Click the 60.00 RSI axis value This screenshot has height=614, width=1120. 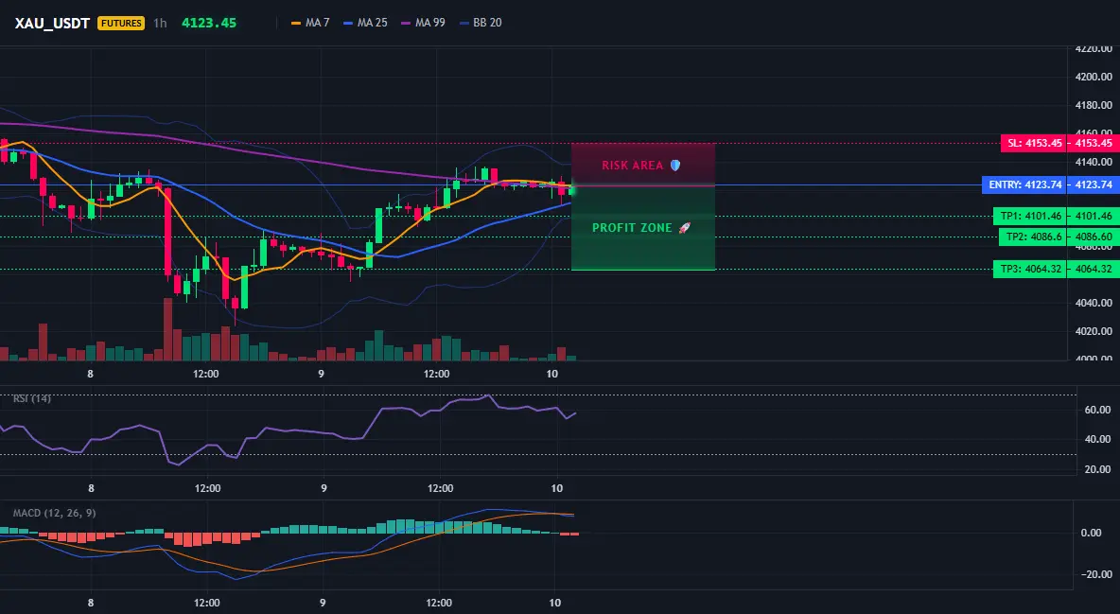tap(1097, 410)
